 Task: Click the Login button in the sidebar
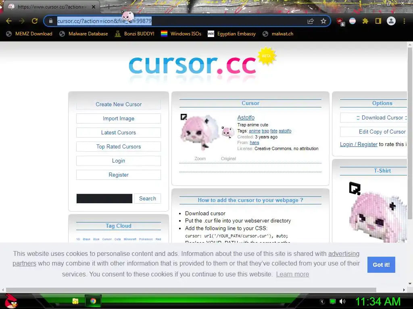tap(119, 161)
